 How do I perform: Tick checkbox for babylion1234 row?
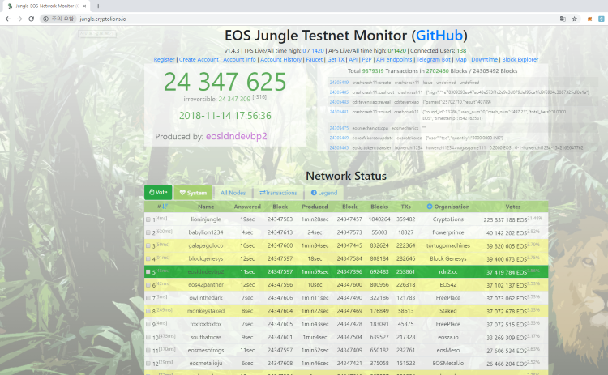pos(148,232)
